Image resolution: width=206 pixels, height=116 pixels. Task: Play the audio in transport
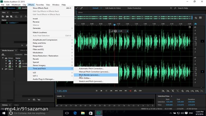[x=101, y=91]
